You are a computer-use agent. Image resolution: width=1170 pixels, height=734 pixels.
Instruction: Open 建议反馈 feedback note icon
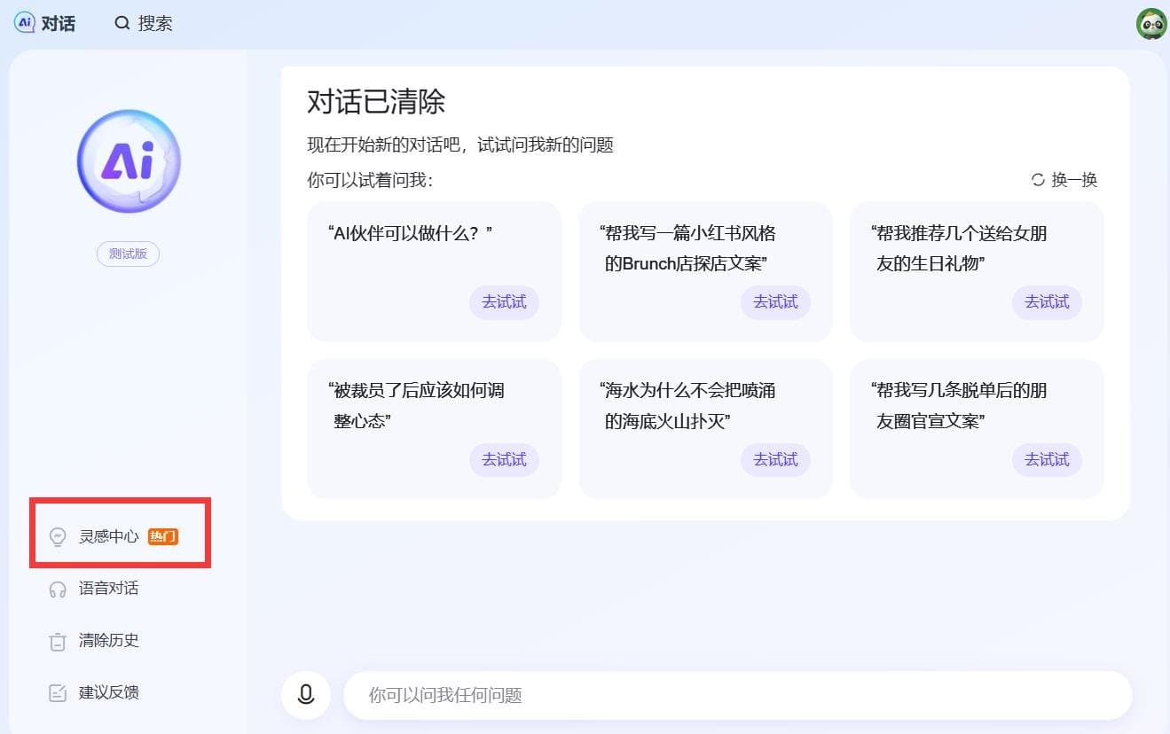57,692
